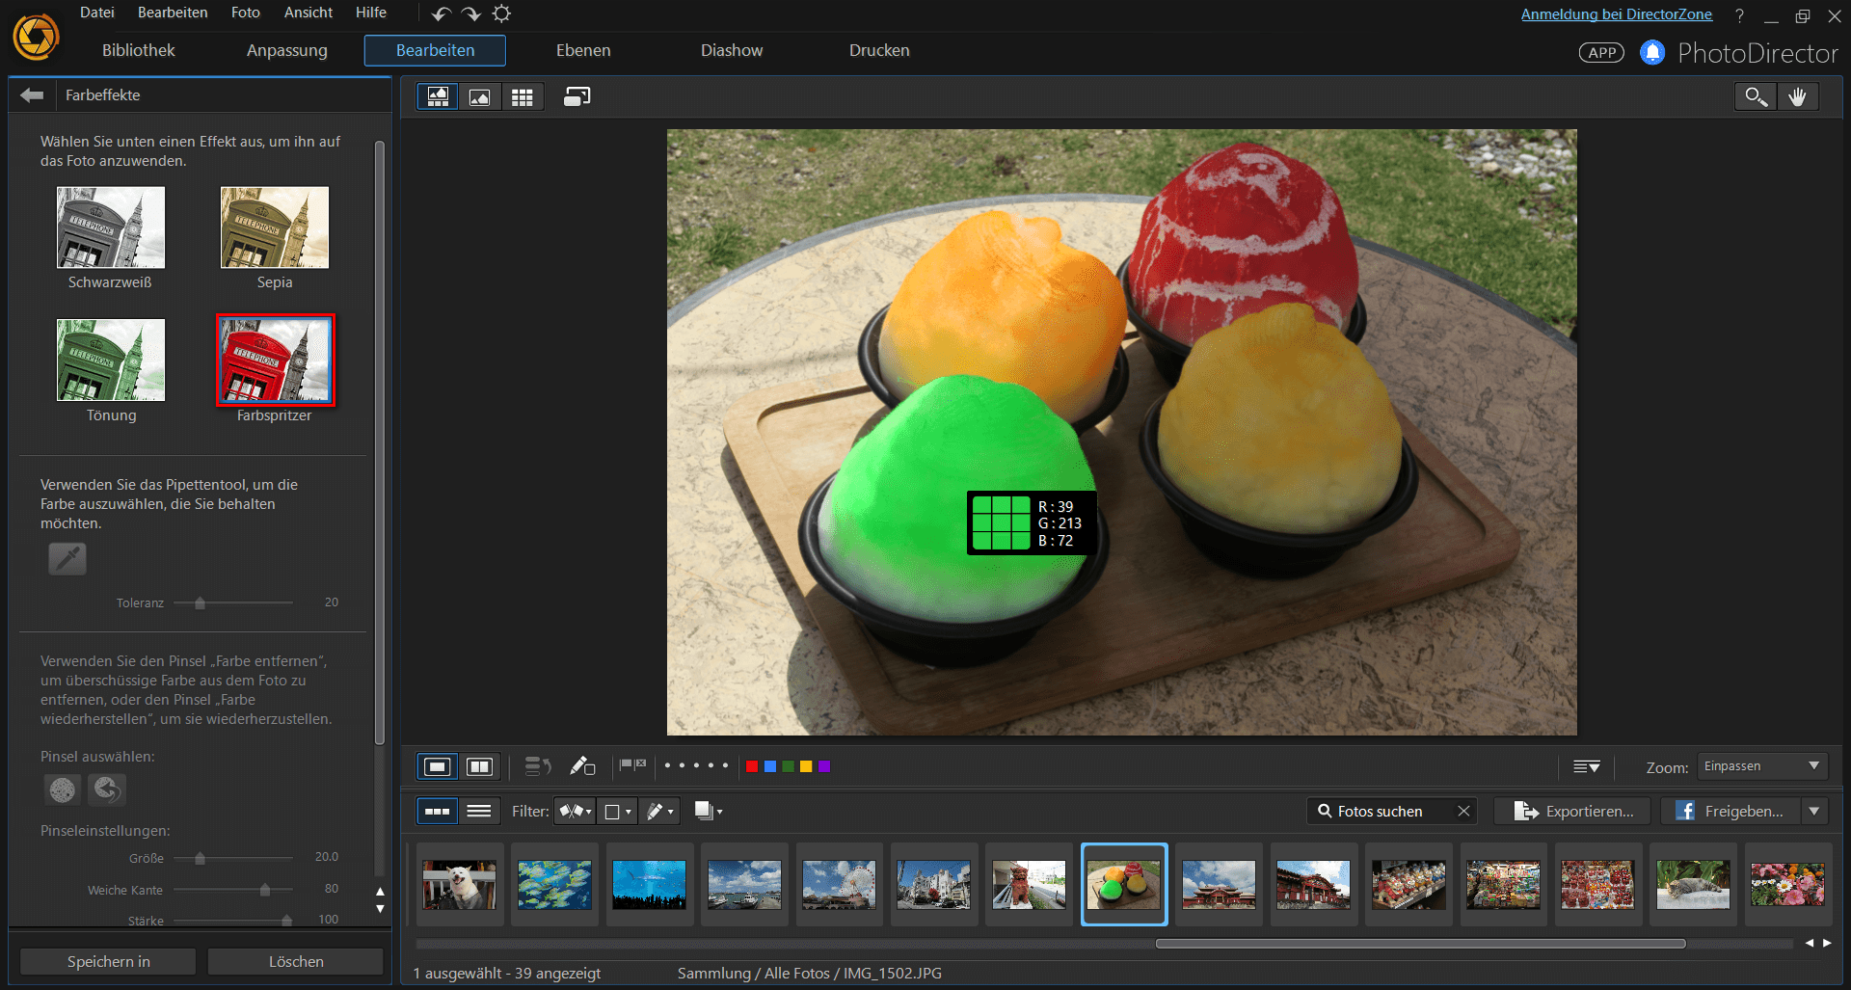Open the settings gear icon
This screenshot has width=1851, height=990.
click(x=501, y=13)
